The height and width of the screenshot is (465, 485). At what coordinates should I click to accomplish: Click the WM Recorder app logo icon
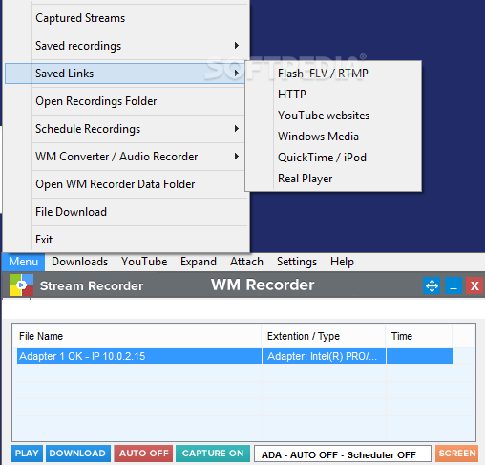(21, 285)
